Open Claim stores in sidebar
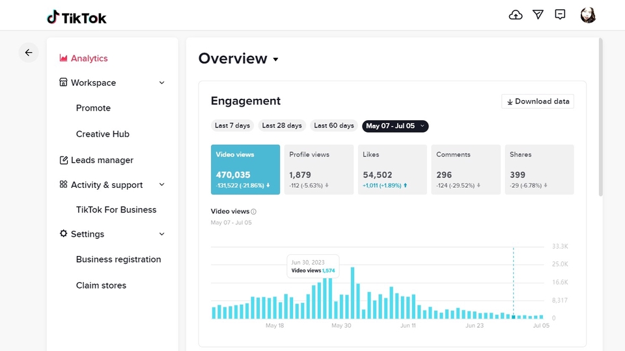The height and width of the screenshot is (351, 625). pyautogui.click(x=101, y=285)
